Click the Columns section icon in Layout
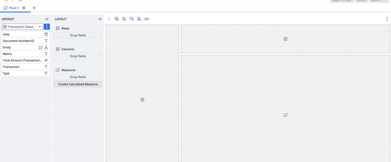This screenshot has width=391, height=162. 58,49
